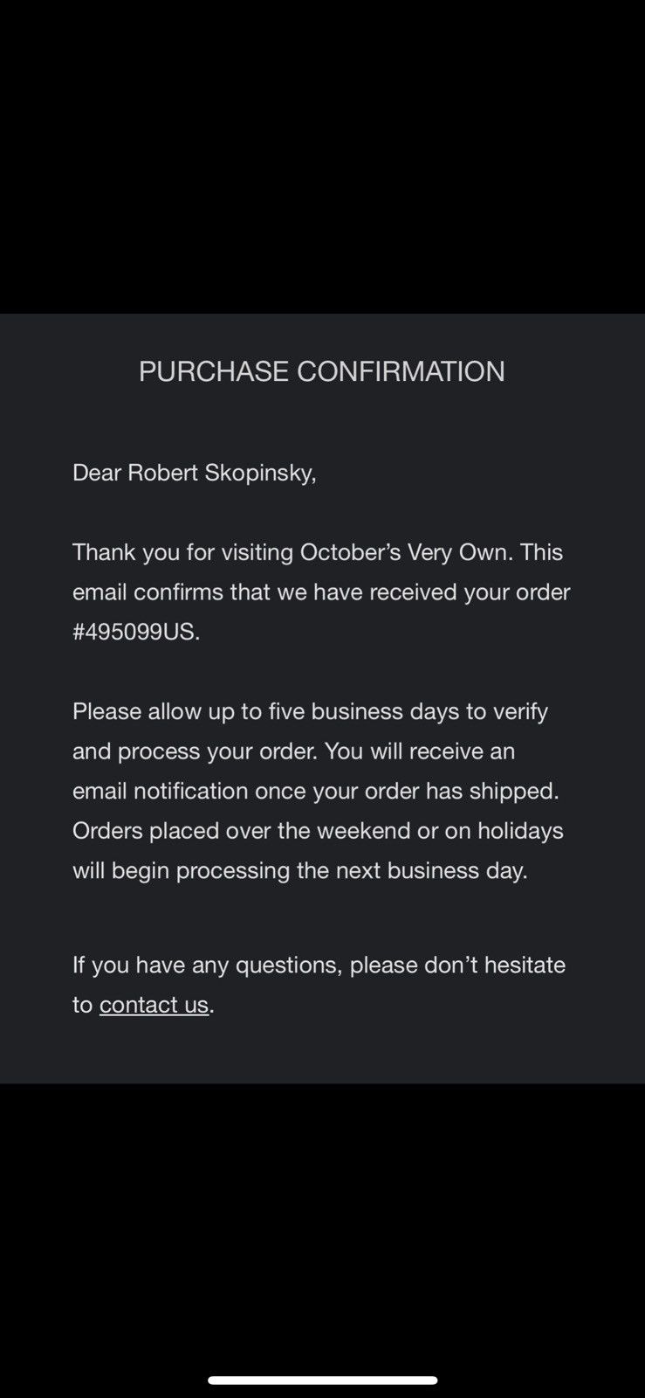Click the word PURCHASE in the heading

[x=214, y=371]
